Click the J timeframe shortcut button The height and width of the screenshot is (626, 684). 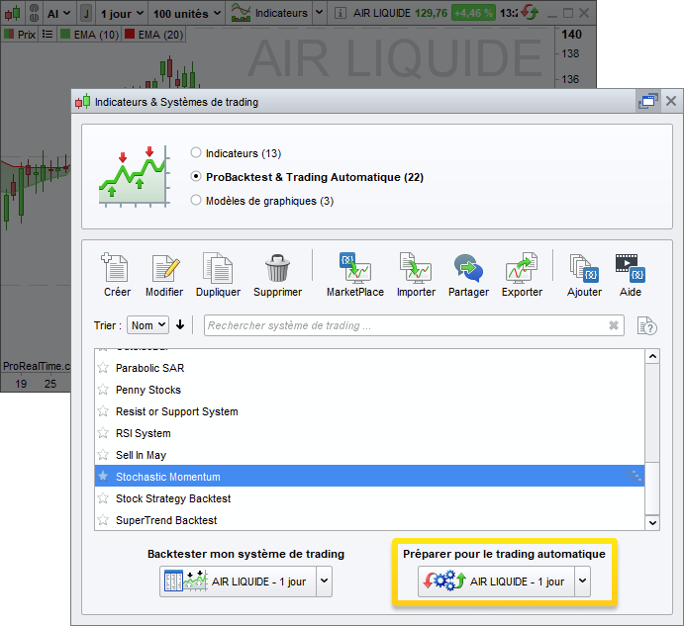(86, 14)
